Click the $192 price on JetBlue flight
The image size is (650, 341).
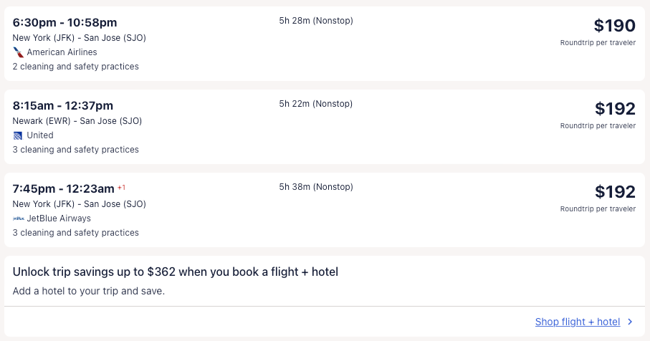(615, 193)
